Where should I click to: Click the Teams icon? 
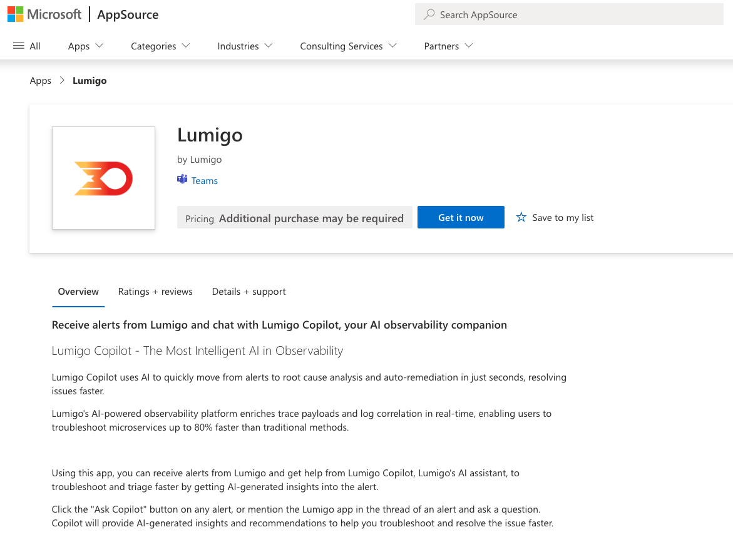182,180
